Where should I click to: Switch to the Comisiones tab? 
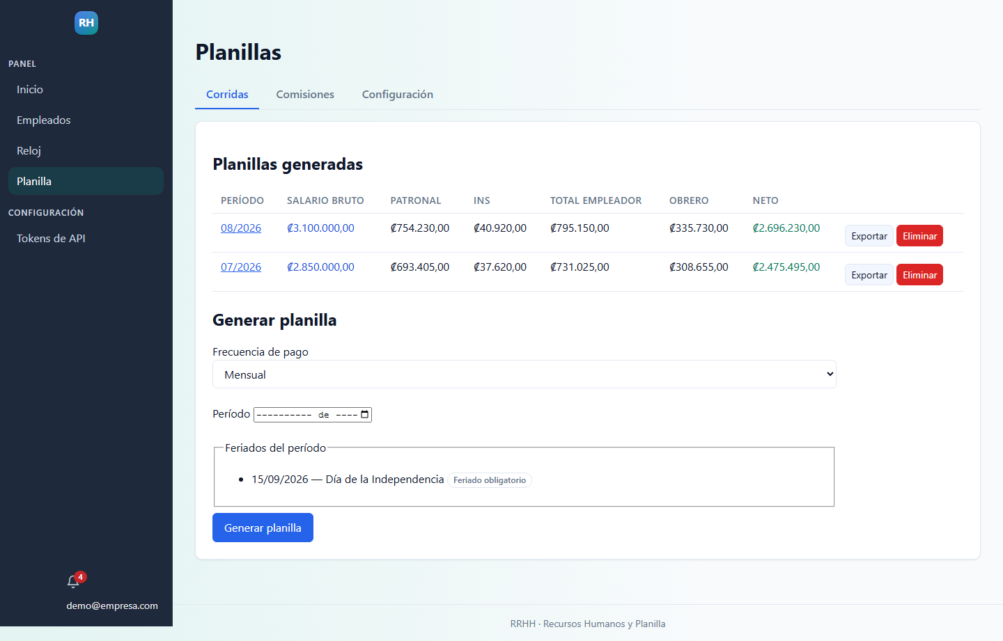click(305, 95)
